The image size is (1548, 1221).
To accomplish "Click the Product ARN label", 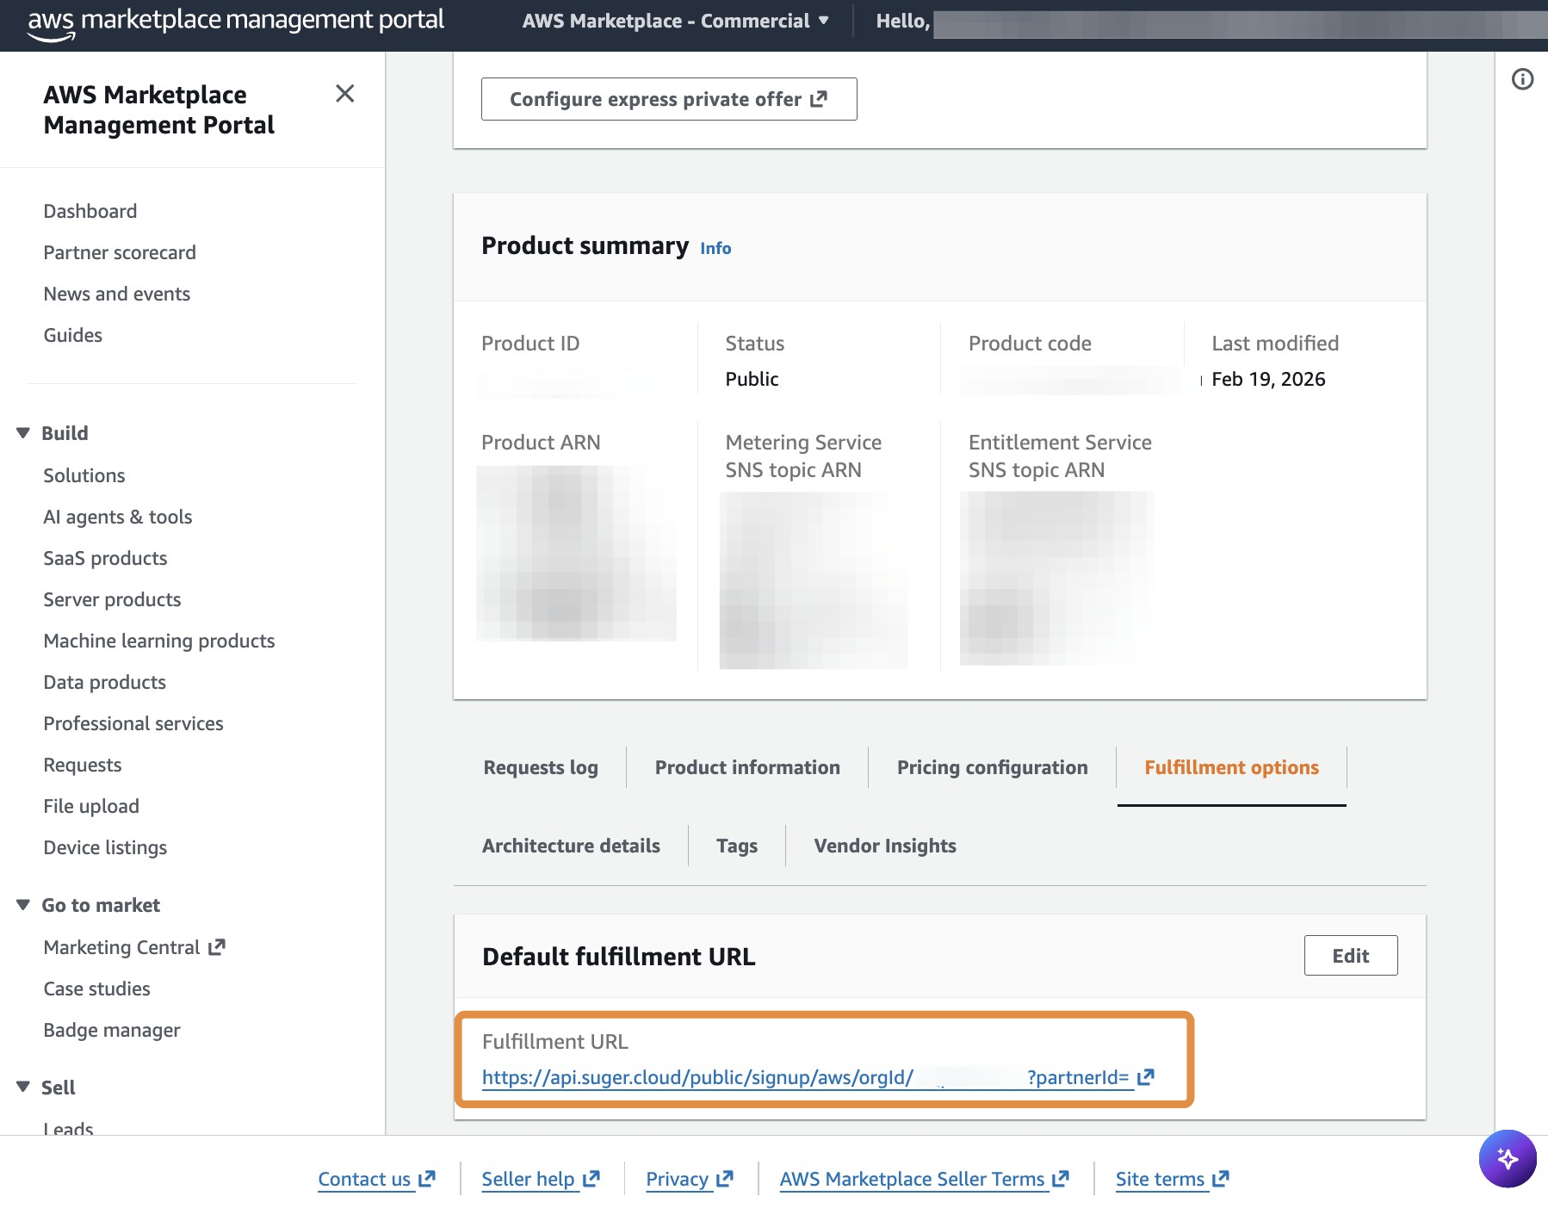I will pyautogui.click(x=541, y=442).
